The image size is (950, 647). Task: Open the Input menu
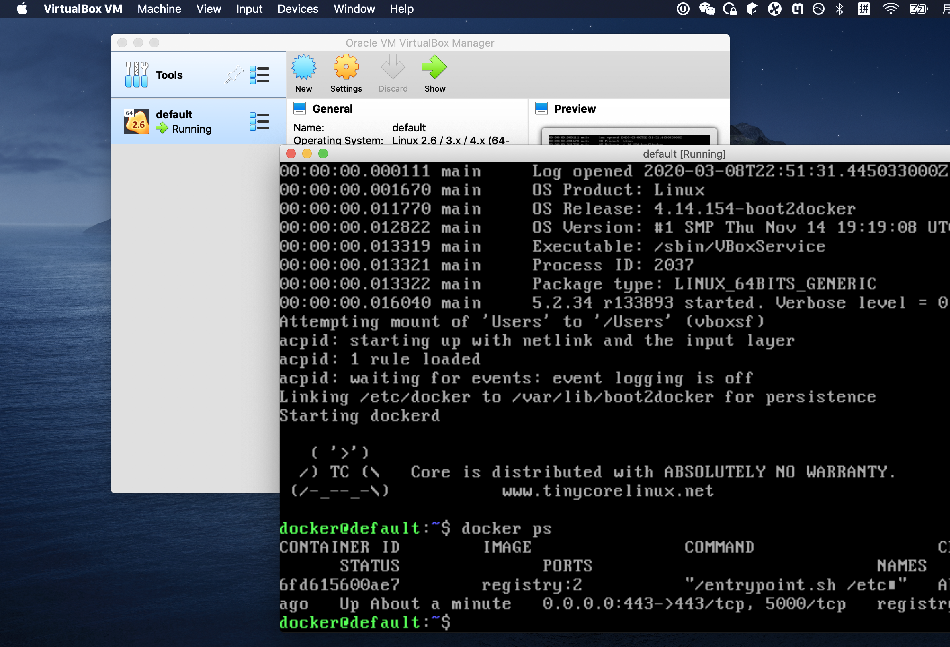(249, 9)
